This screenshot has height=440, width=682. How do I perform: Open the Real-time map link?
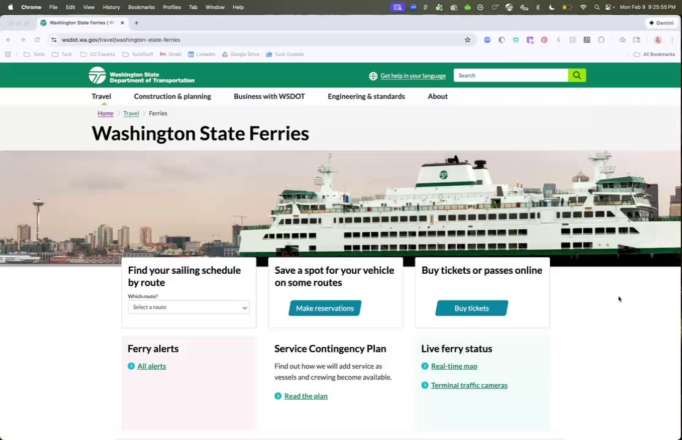coord(454,366)
